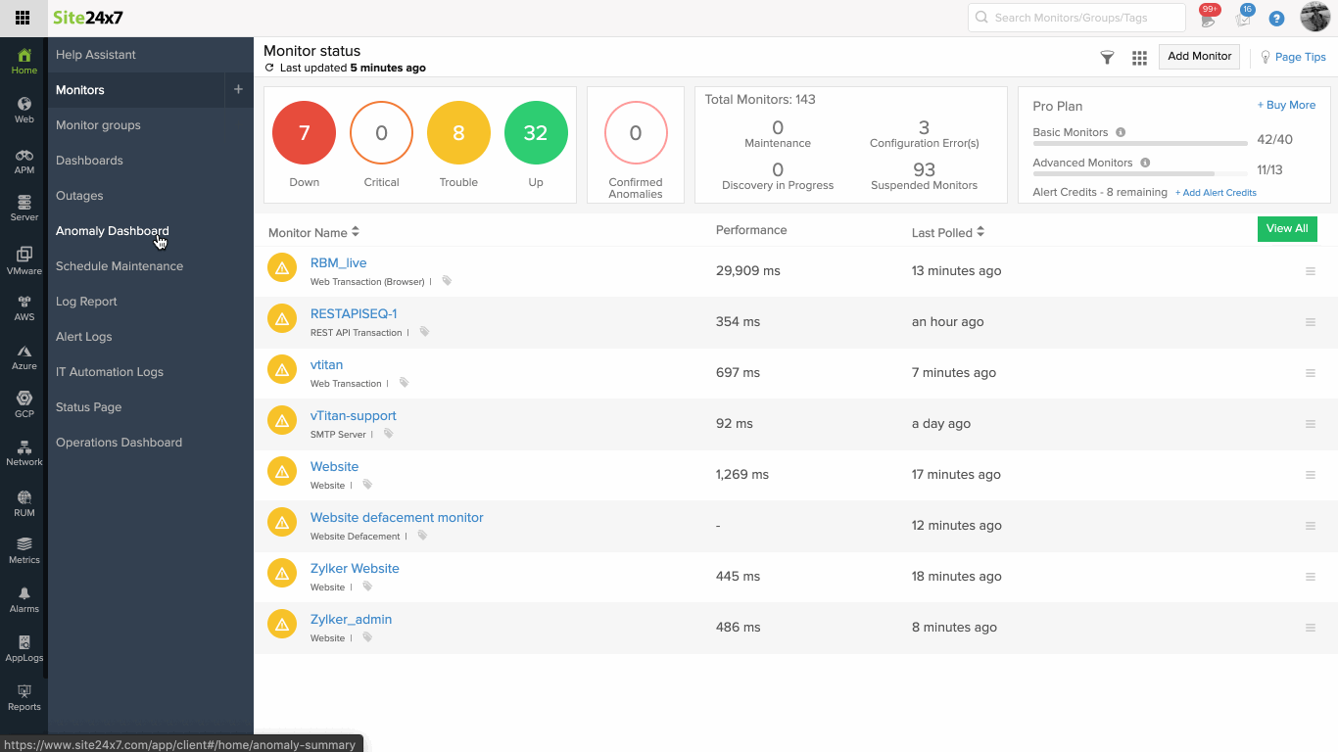The height and width of the screenshot is (752, 1338).
Task: Open AWS section in left sidebar
Action: 24,307
